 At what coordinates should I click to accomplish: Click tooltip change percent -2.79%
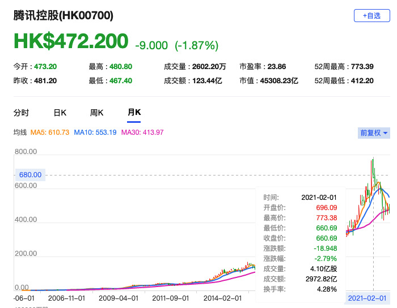[x=326, y=259]
